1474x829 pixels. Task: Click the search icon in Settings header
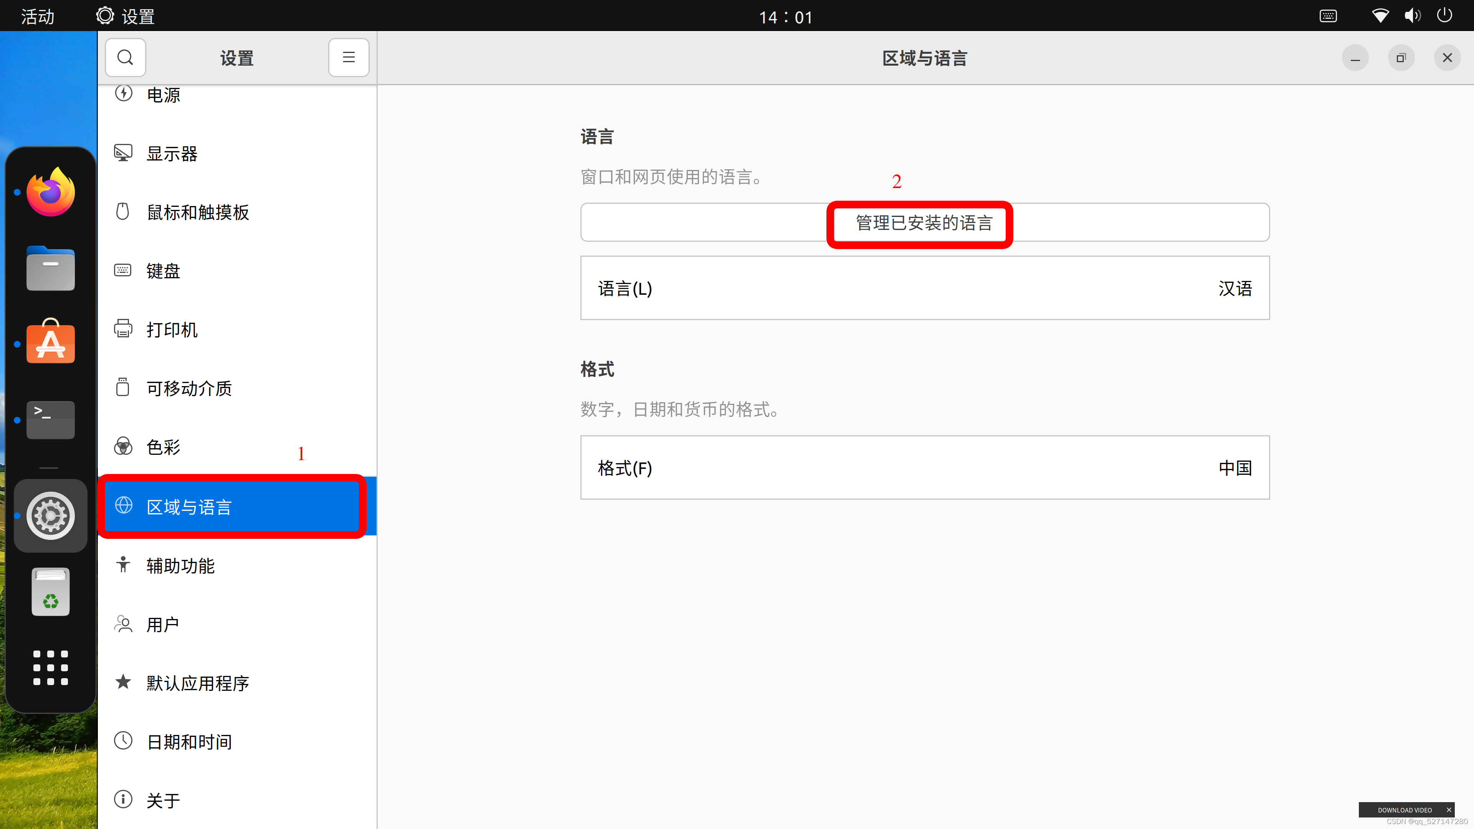tap(125, 58)
